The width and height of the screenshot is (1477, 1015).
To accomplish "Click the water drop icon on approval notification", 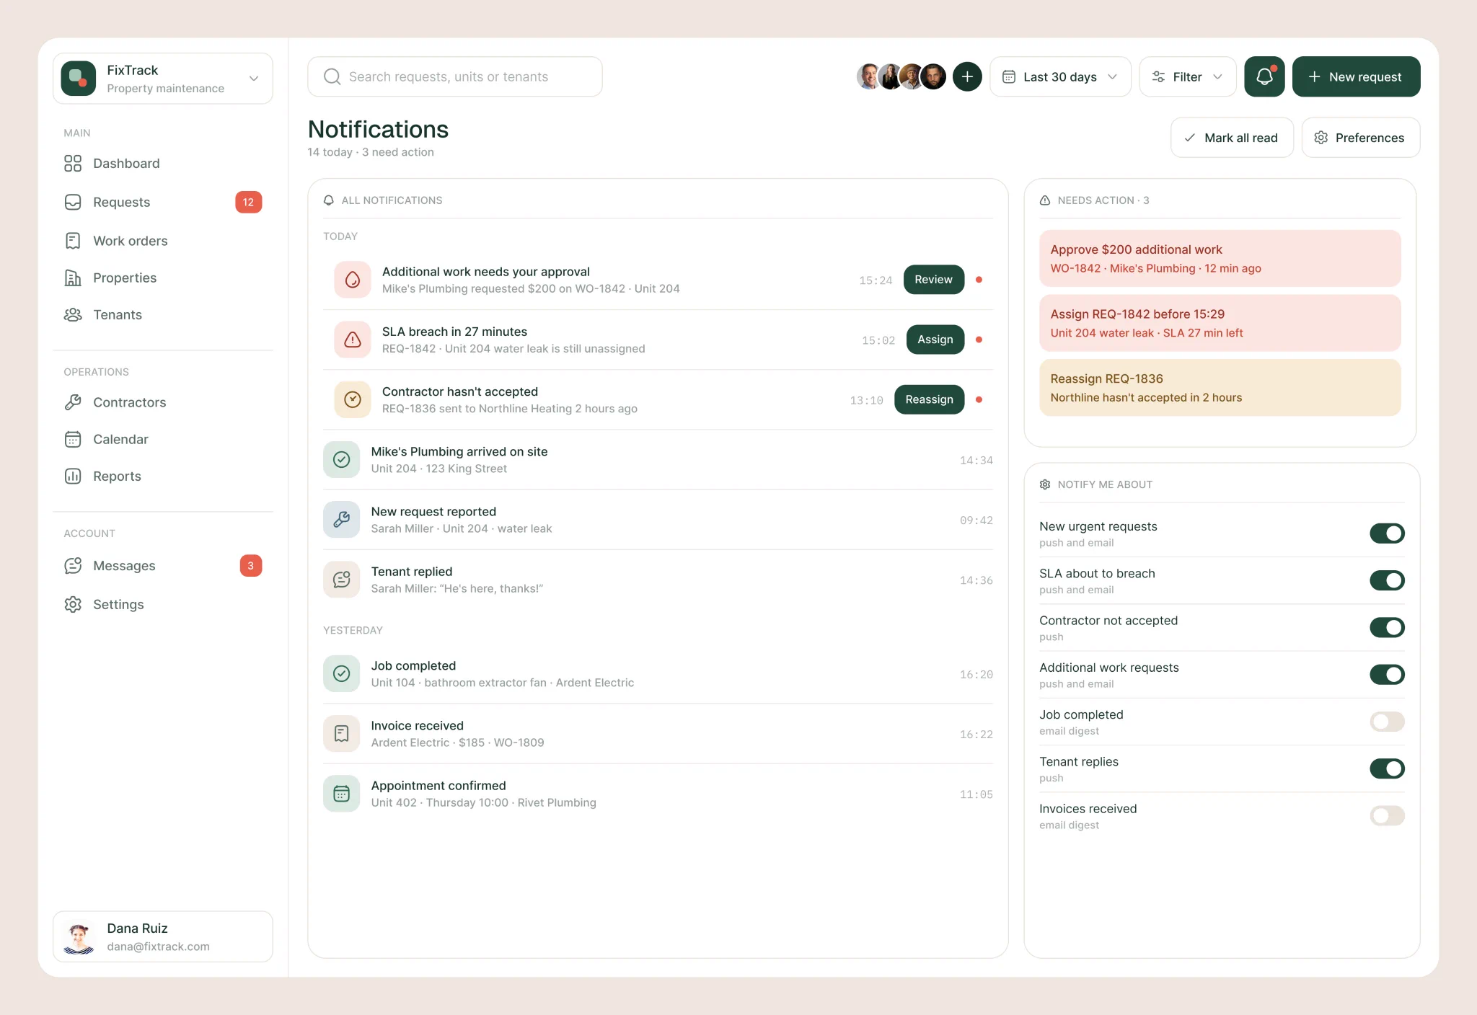I will click(x=353, y=280).
